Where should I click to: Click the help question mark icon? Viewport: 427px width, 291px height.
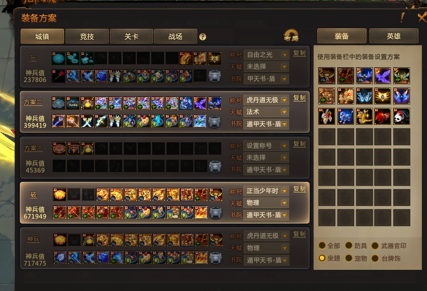click(203, 37)
